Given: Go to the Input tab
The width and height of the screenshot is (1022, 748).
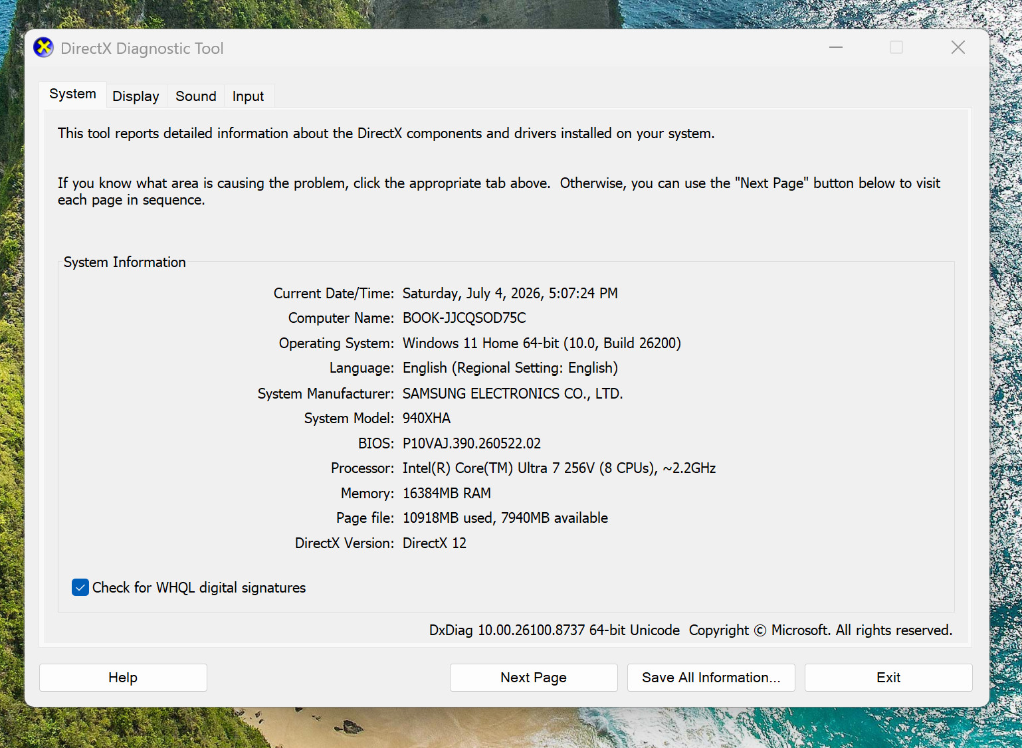Looking at the screenshot, I should click(x=248, y=96).
